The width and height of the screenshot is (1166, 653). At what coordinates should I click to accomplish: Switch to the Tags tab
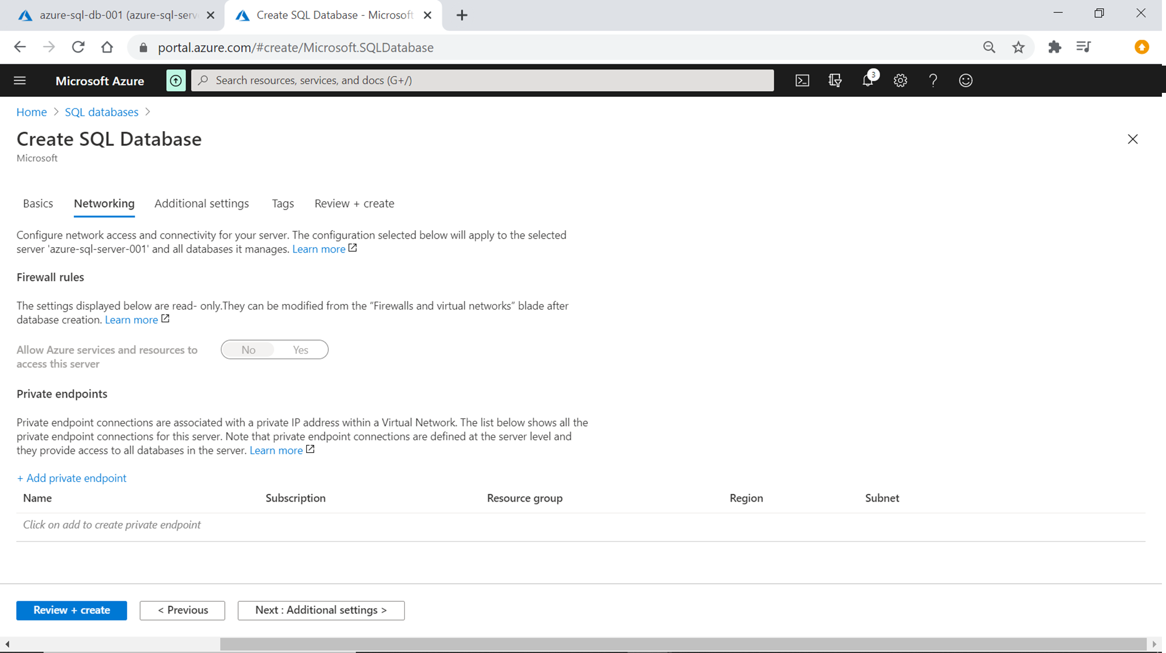point(282,204)
